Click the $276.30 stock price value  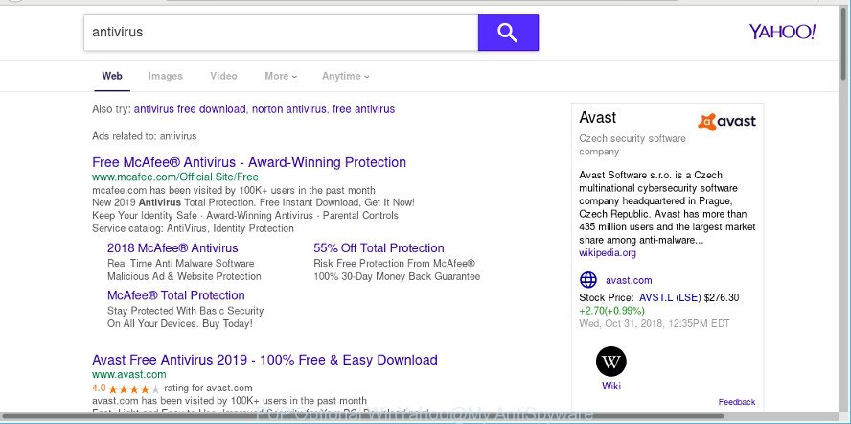point(722,298)
